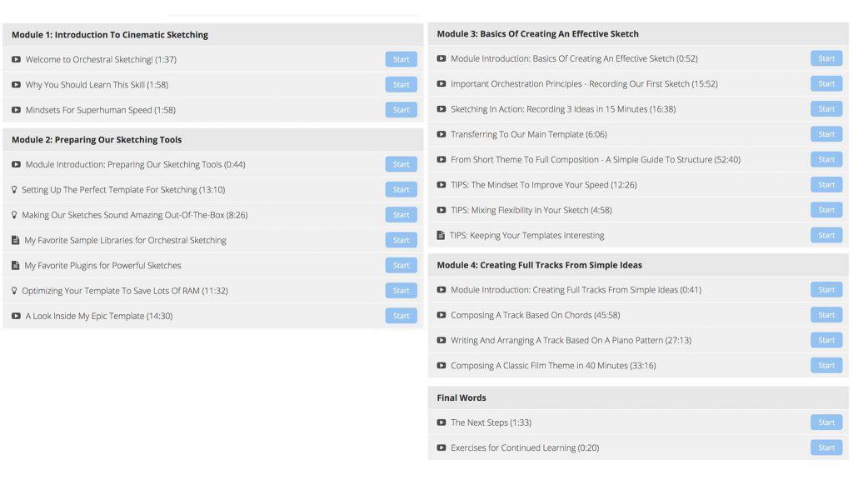The height and width of the screenshot is (480, 853).
Task: Start the Why You Should Learn This Skill lesson
Action: (x=401, y=85)
